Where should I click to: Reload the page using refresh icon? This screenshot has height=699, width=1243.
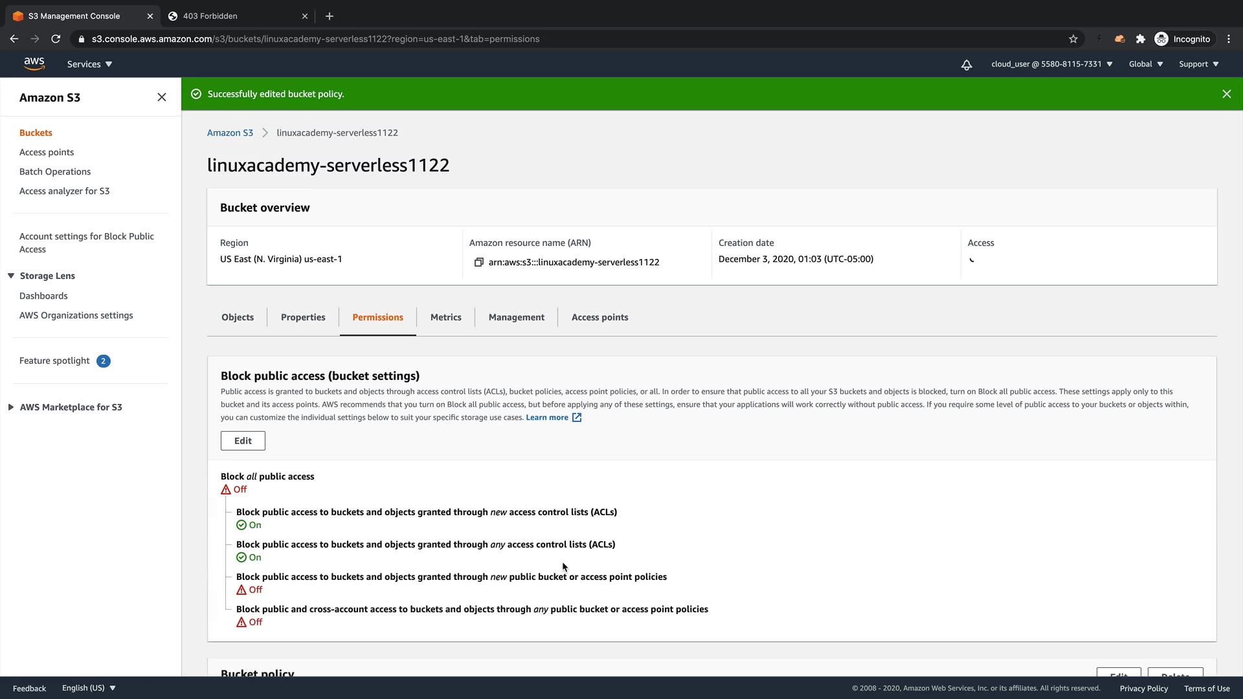[x=56, y=39]
